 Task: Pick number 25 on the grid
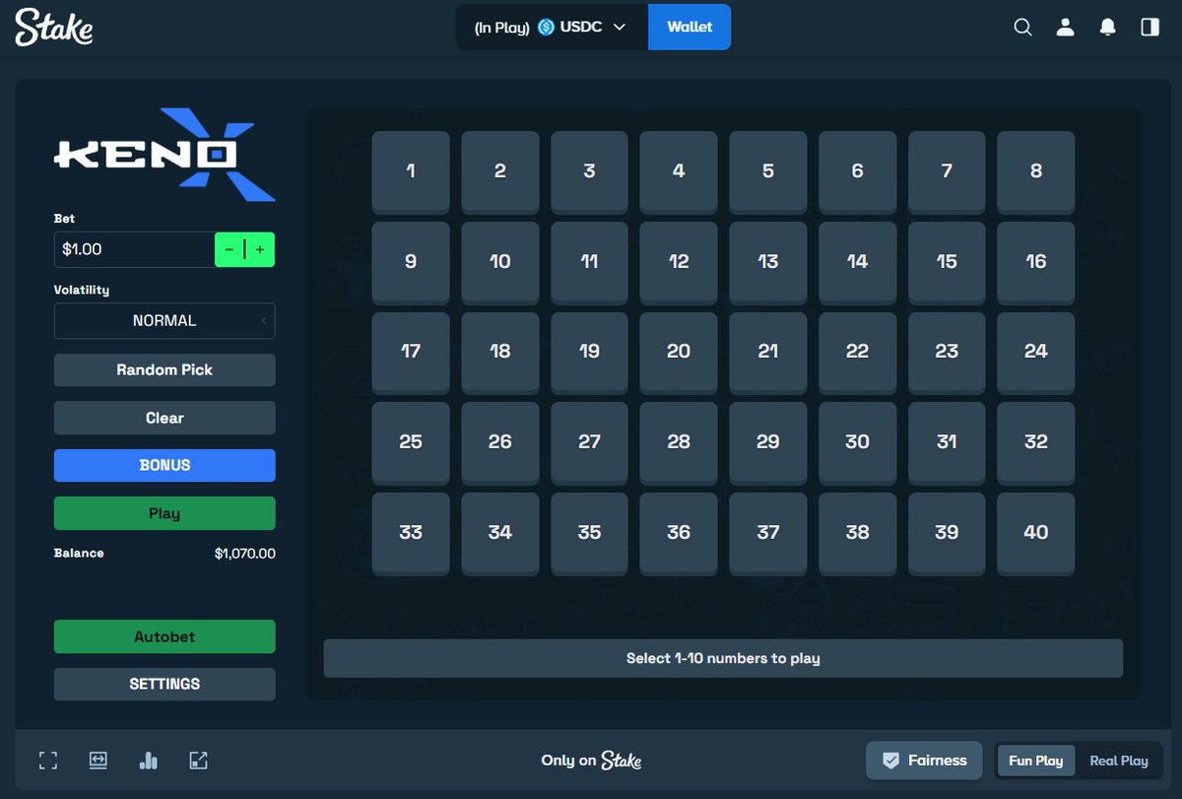point(411,443)
